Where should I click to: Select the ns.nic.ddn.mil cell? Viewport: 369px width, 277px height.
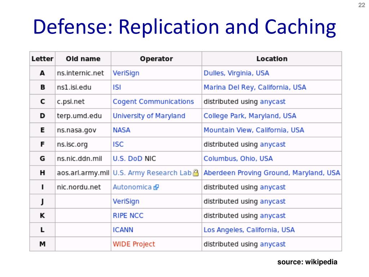[83, 159]
